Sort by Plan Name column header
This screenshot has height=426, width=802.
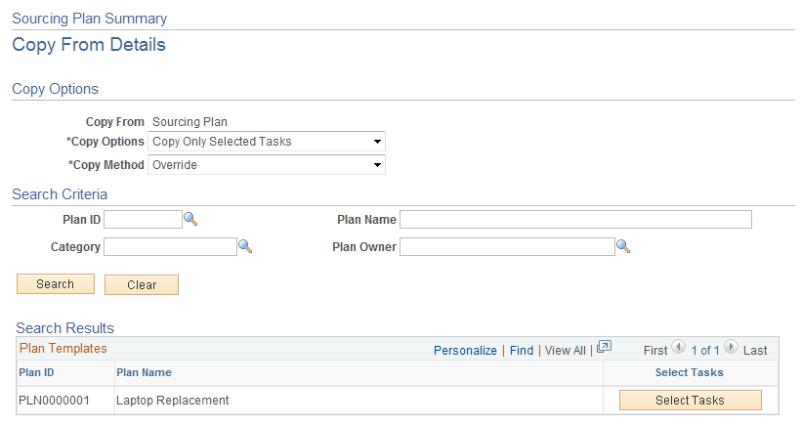click(x=144, y=372)
